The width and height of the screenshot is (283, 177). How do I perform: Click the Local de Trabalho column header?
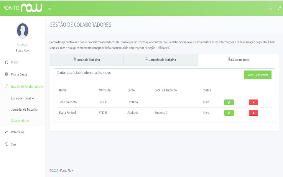coord(165,90)
